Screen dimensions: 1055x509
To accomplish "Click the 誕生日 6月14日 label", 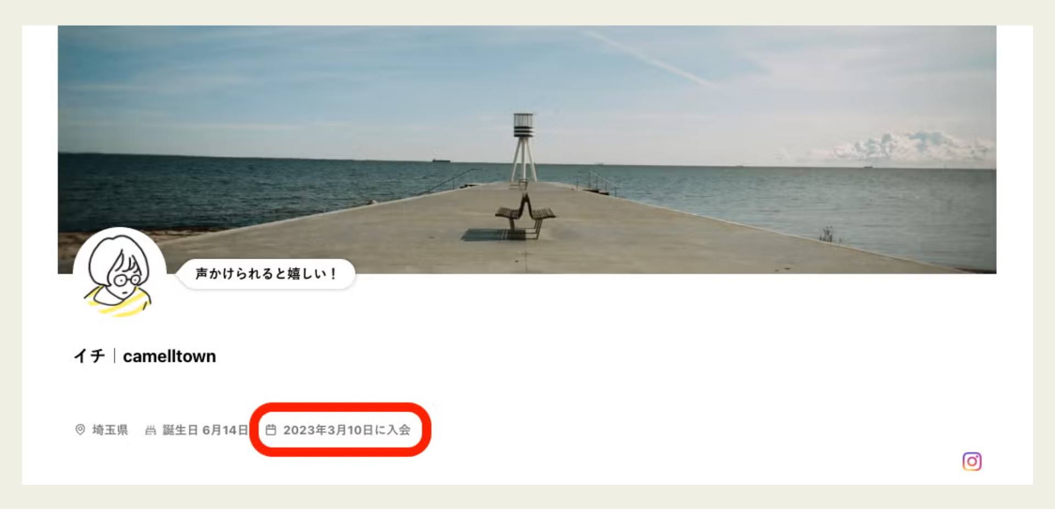I will coord(205,430).
